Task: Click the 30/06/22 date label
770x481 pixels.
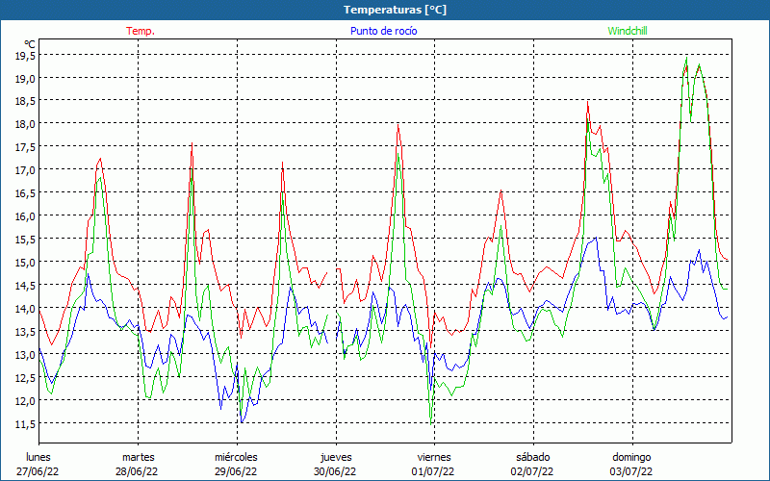Action: pyautogui.click(x=335, y=471)
